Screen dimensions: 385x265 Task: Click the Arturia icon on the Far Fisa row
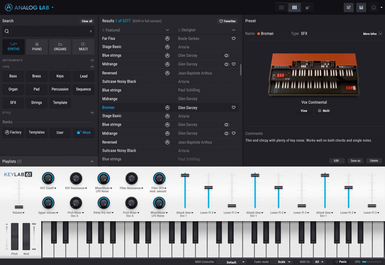(x=168, y=38)
